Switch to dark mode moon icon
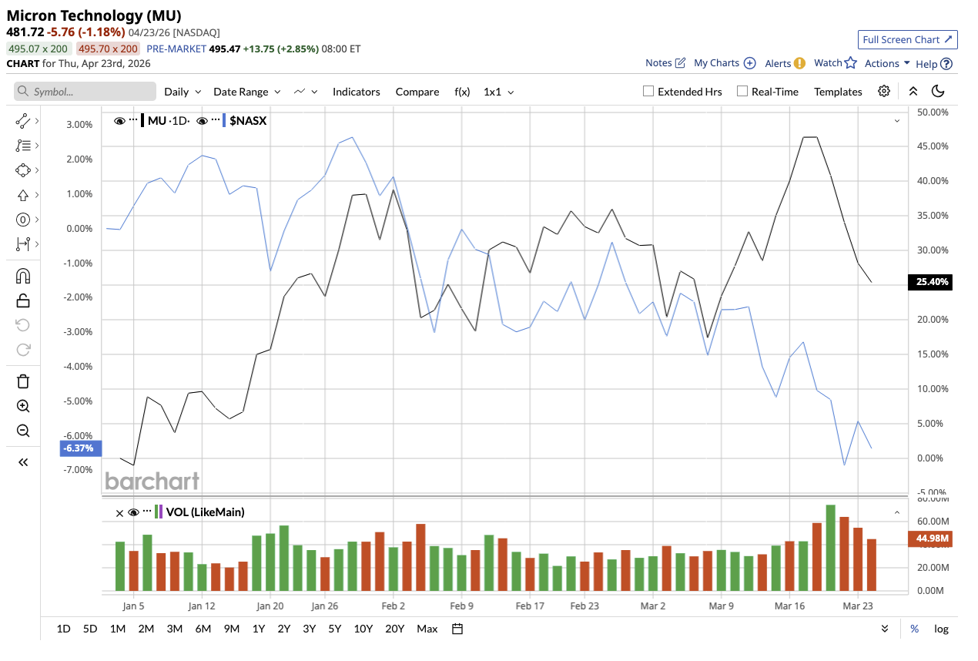The height and width of the screenshot is (661, 978). 938,91
